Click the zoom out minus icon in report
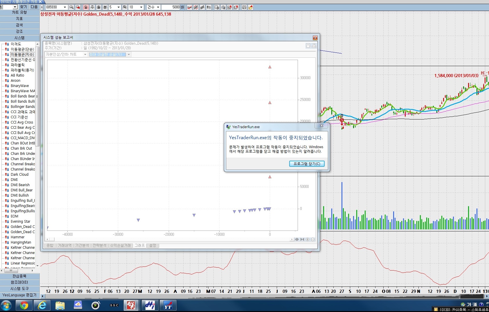Viewport: 489px width, 312px height. pyautogui.click(x=313, y=240)
